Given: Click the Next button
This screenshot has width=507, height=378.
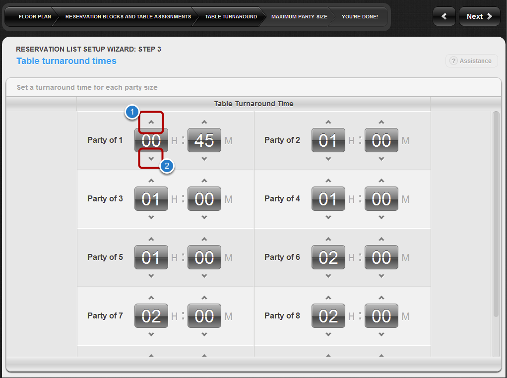Looking at the screenshot, I should point(479,16).
